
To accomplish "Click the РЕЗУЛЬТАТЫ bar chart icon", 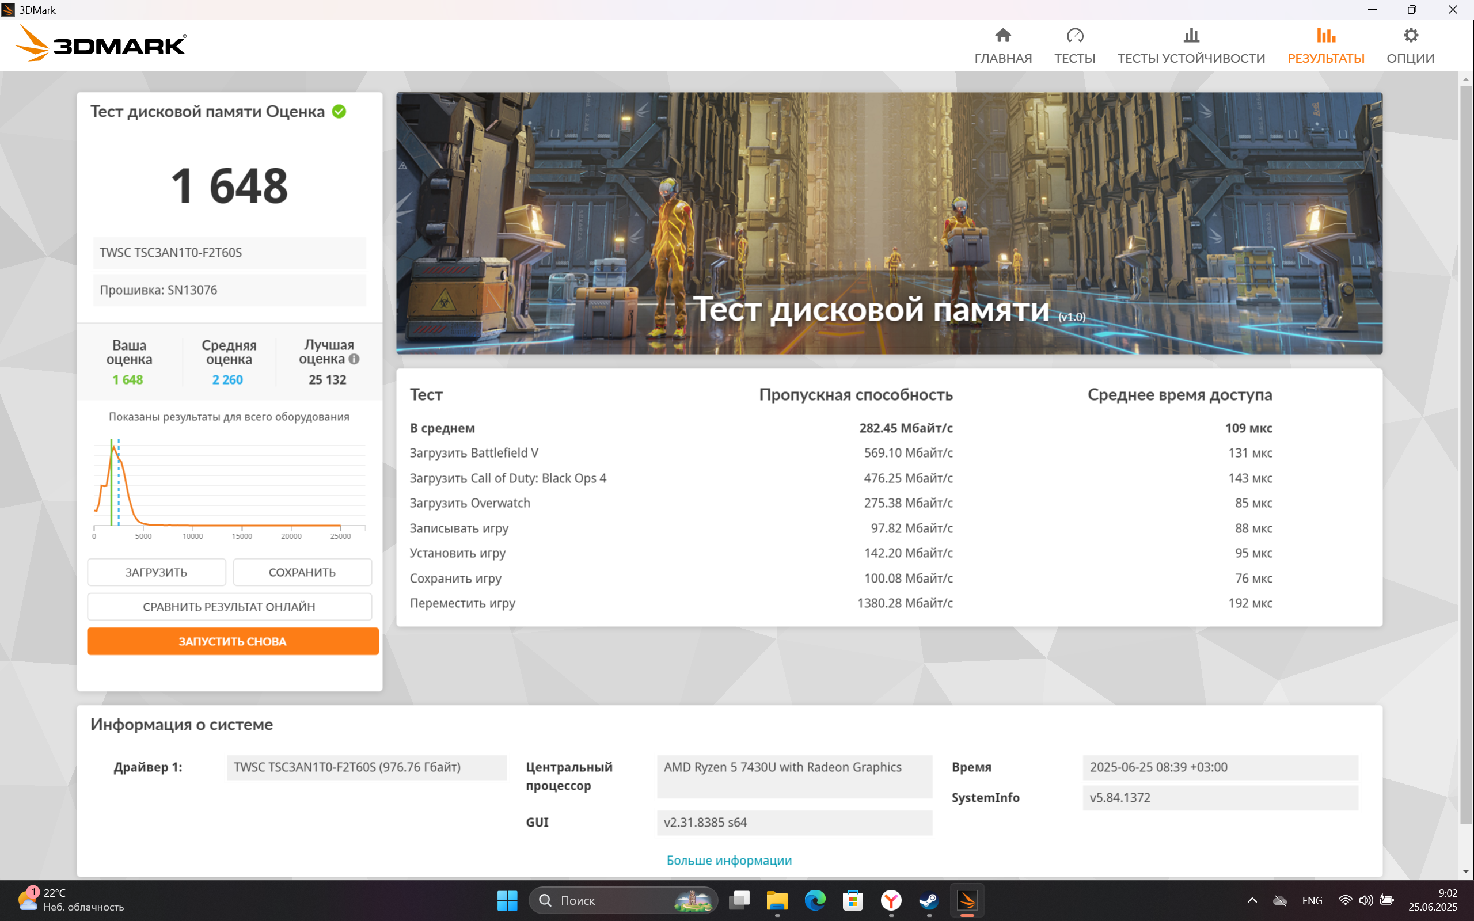I will [1325, 35].
